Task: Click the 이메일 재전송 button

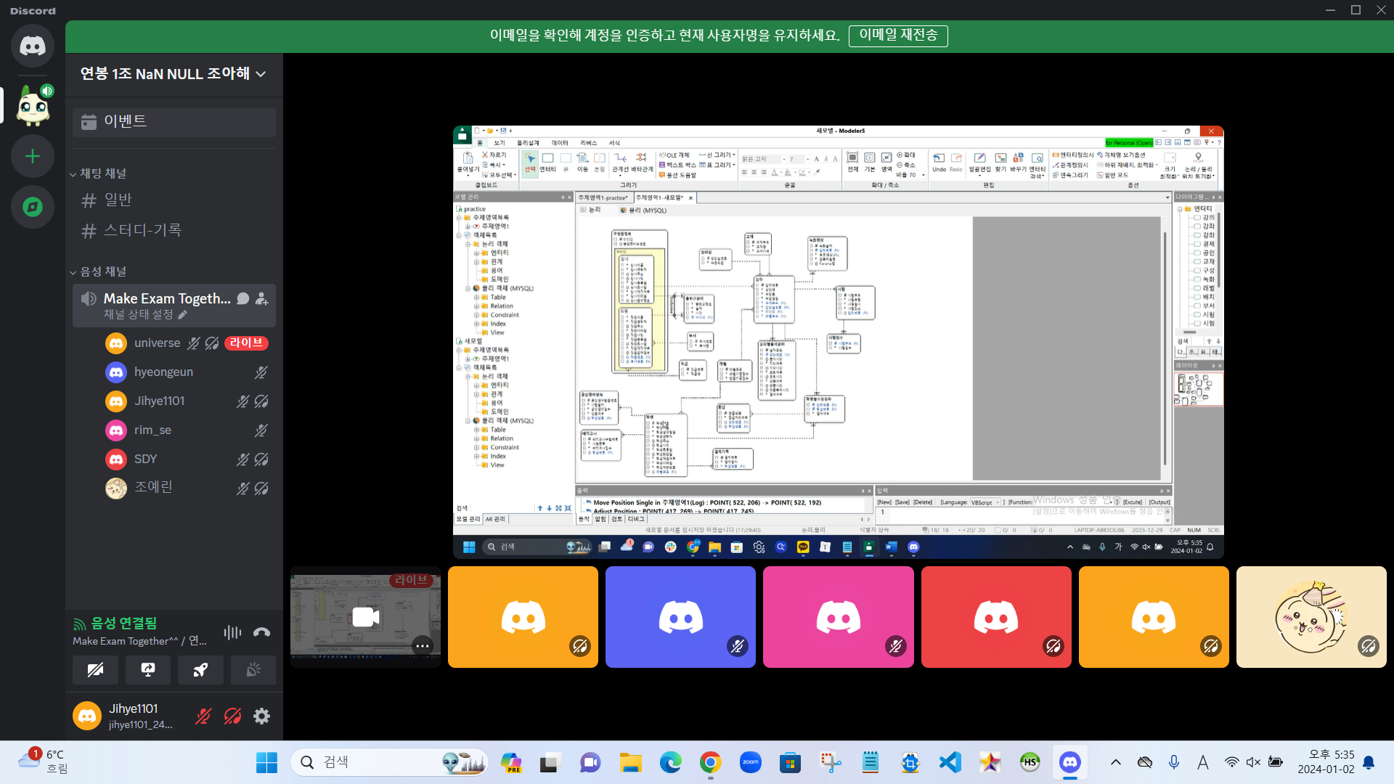Action: [898, 35]
